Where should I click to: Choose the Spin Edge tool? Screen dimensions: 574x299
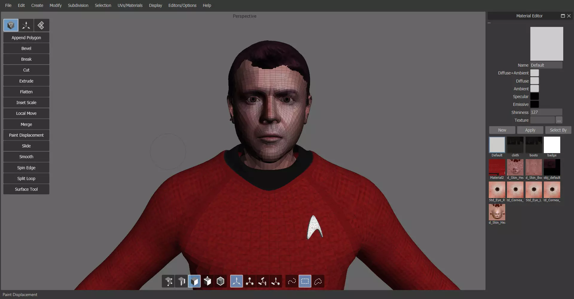(x=26, y=168)
